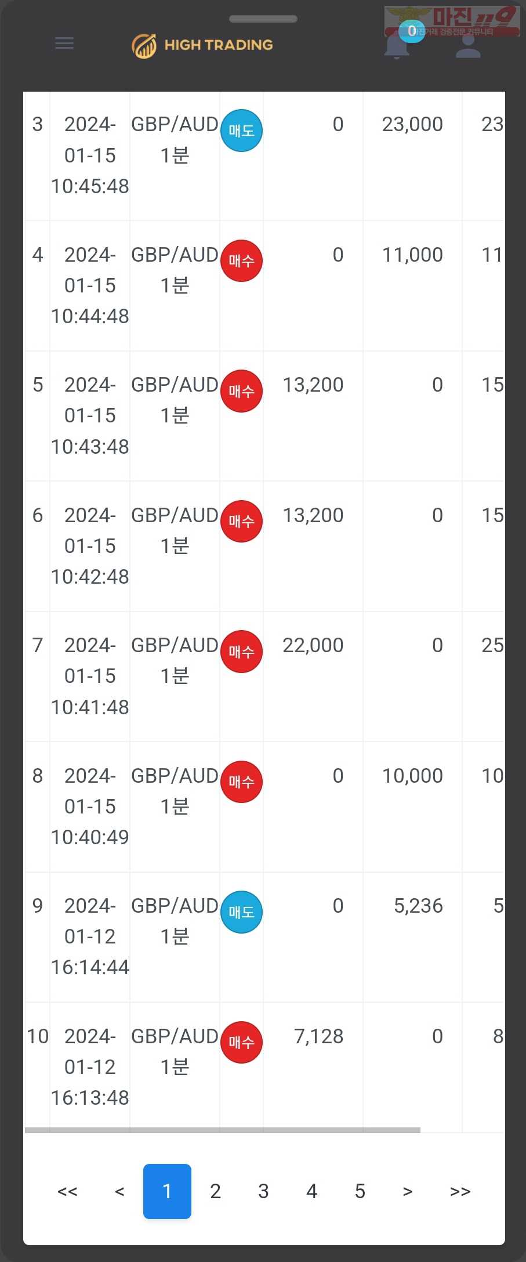Select the red 매수 badge in row 10

click(x=241, y=1043)
